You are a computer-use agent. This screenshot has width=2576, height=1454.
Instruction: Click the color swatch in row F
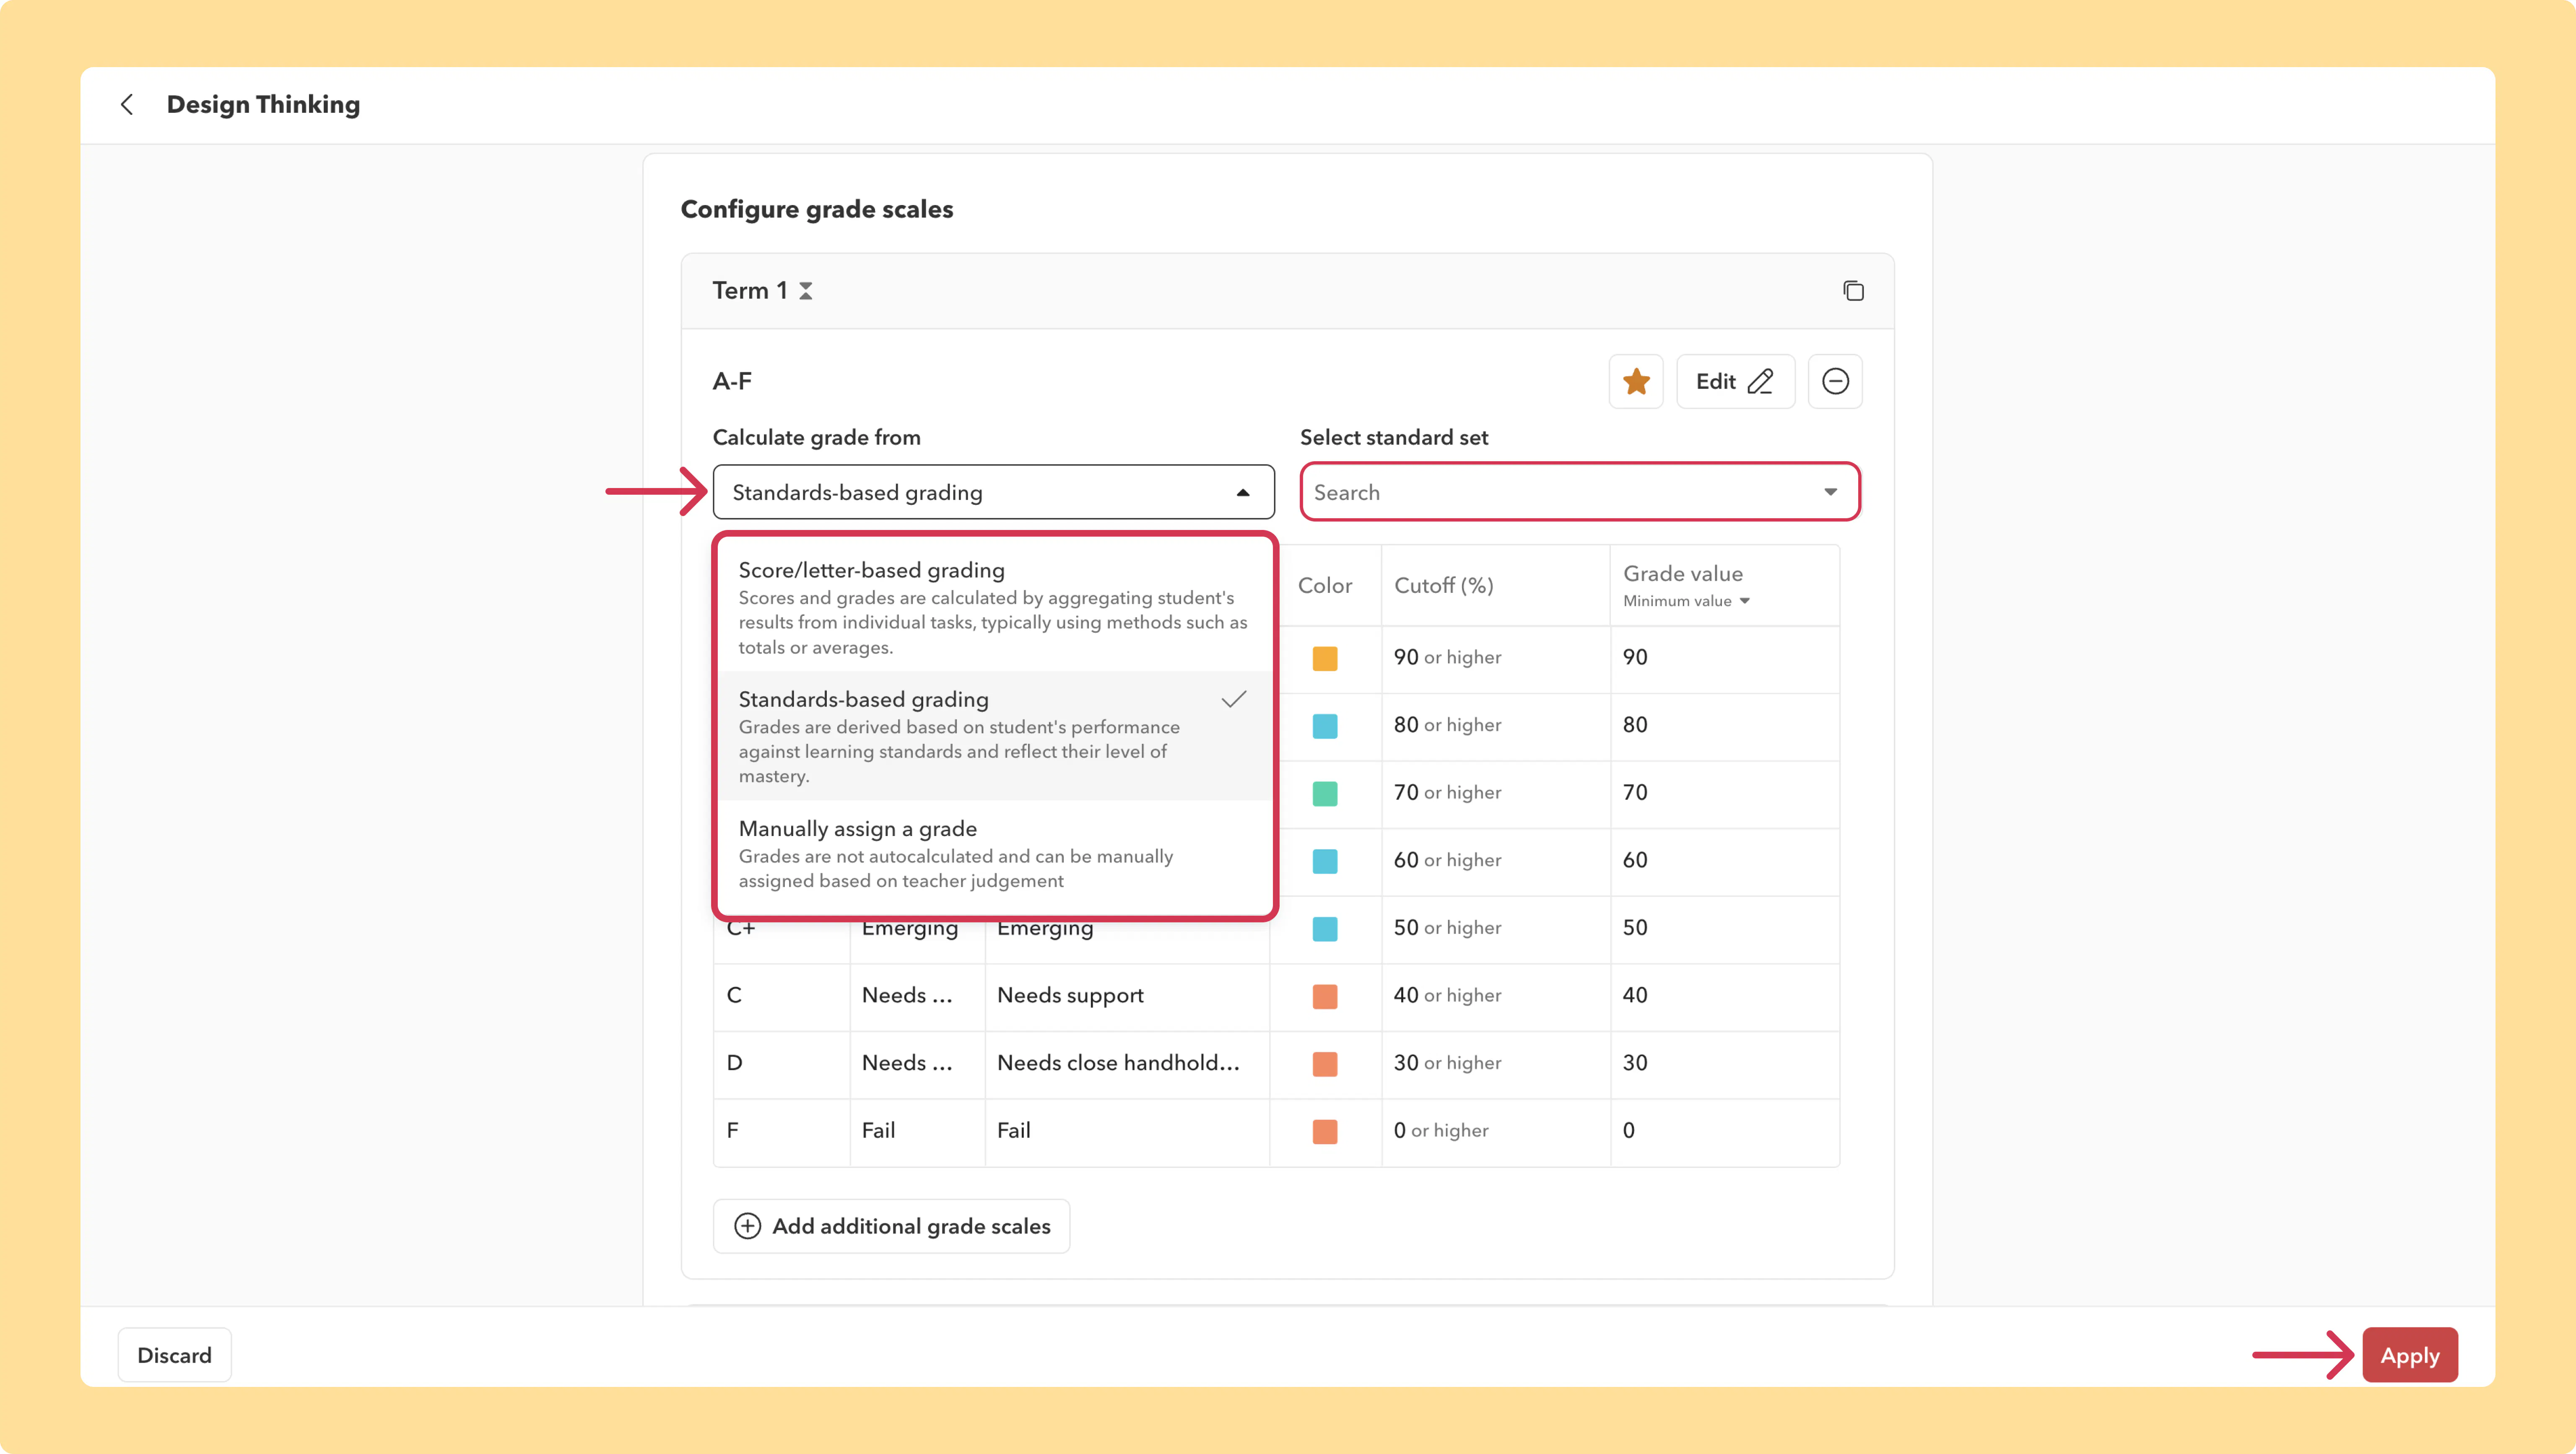1325,1131
